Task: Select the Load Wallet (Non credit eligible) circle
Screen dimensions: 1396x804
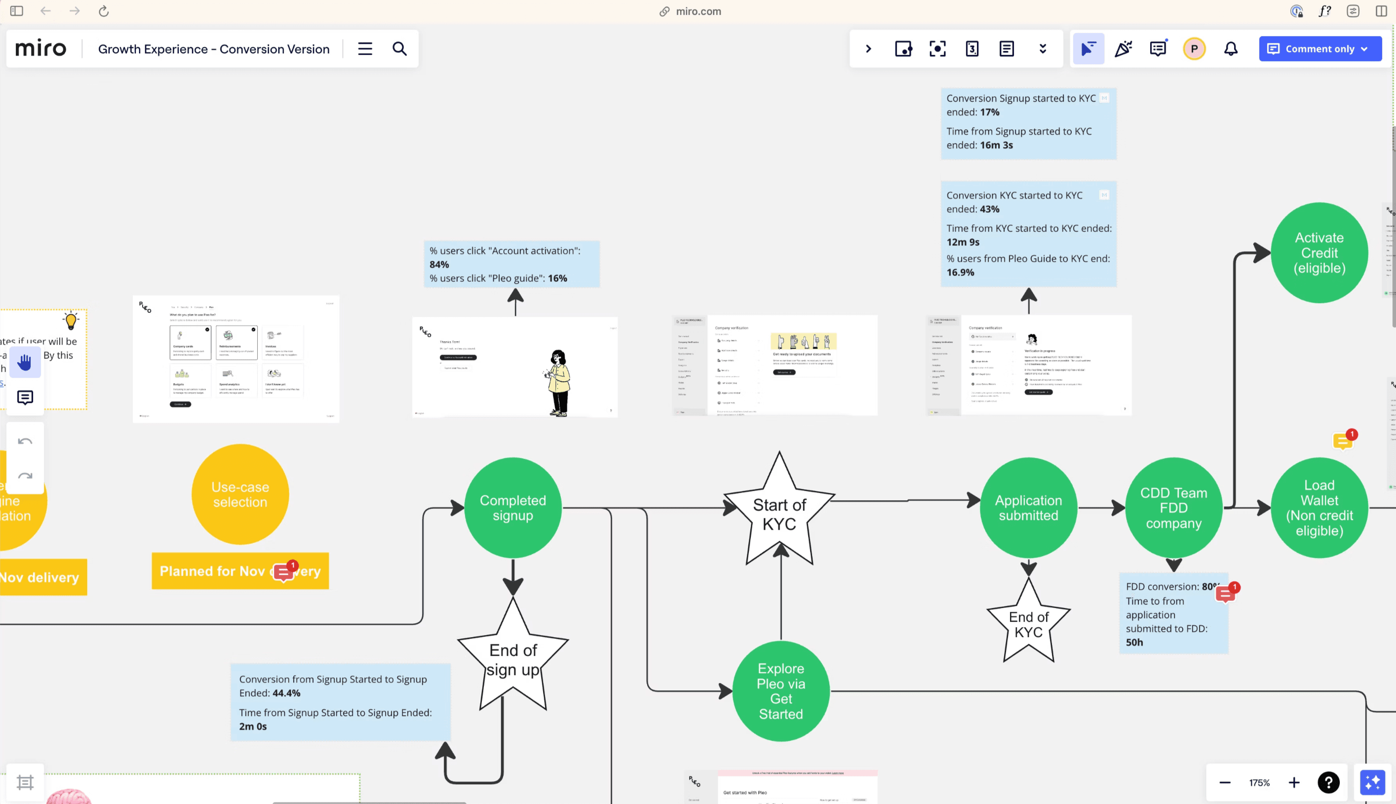Action: [1319, 508]
